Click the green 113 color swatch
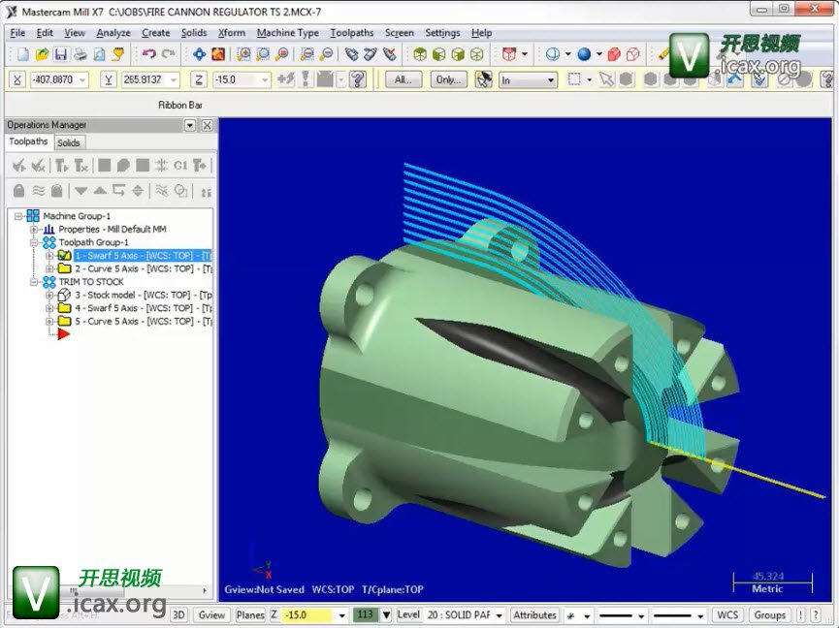 (366, 614)
